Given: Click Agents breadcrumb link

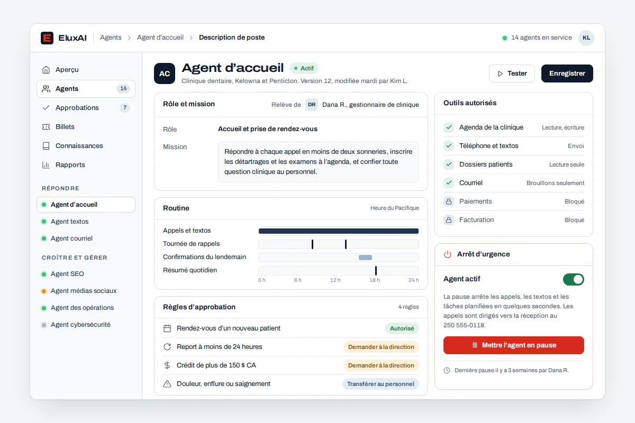Looking at the screenshot, I should [x=111, y=38].
